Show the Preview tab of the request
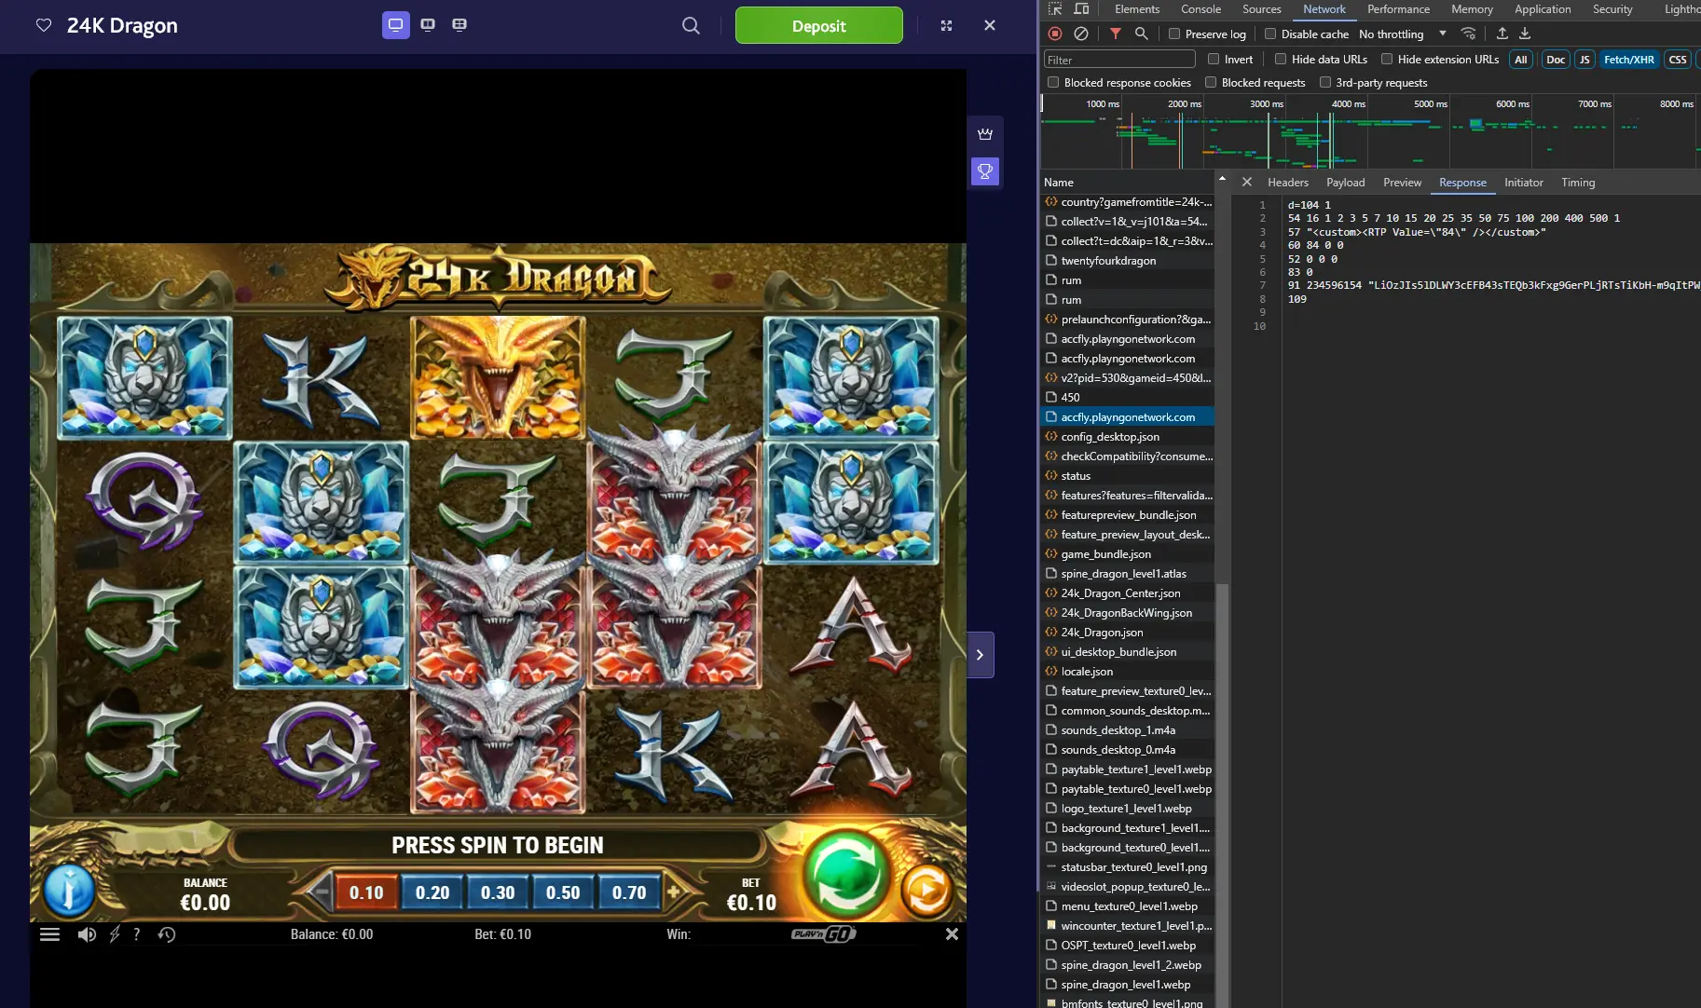1701x1008 pixels. coord(1402,183)
